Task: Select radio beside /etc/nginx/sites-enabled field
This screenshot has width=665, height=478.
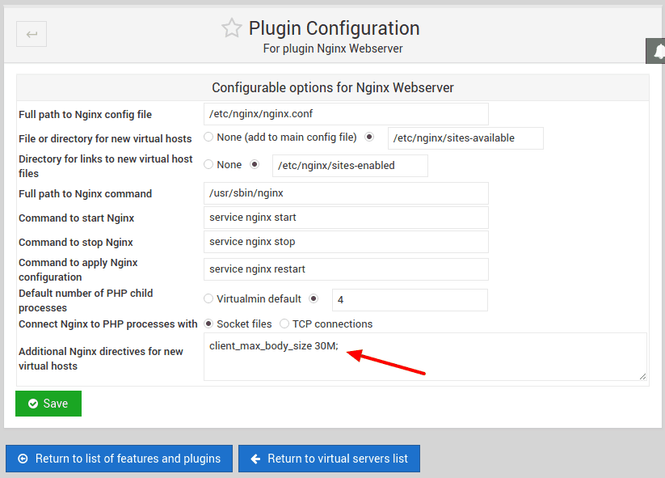Action: pos(255,165)
